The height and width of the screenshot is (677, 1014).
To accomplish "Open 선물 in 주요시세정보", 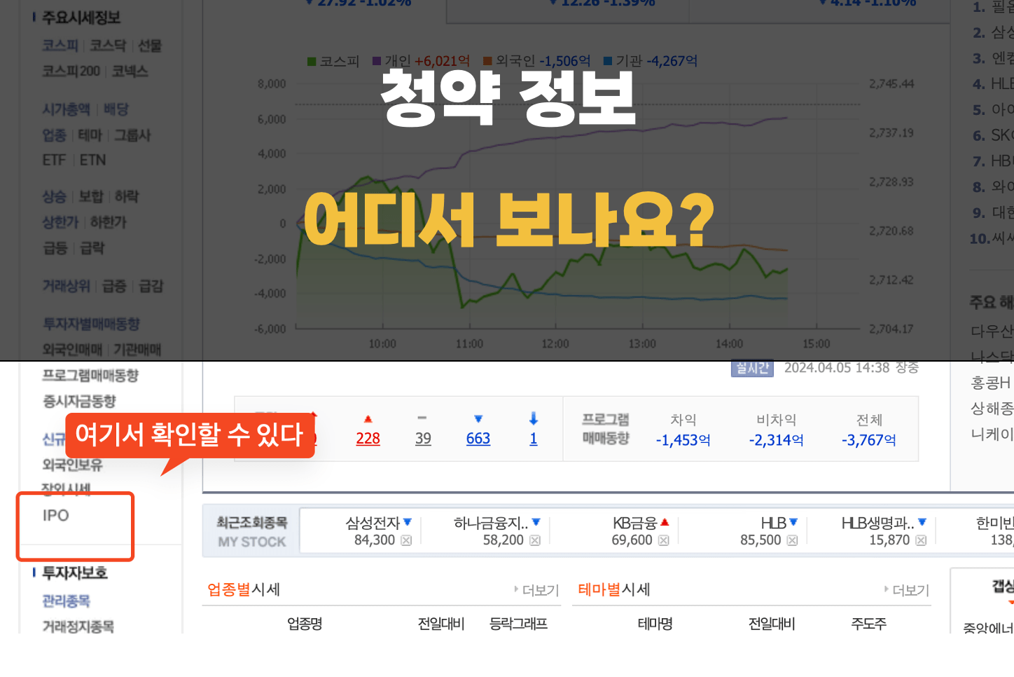I will click(150, 46).
